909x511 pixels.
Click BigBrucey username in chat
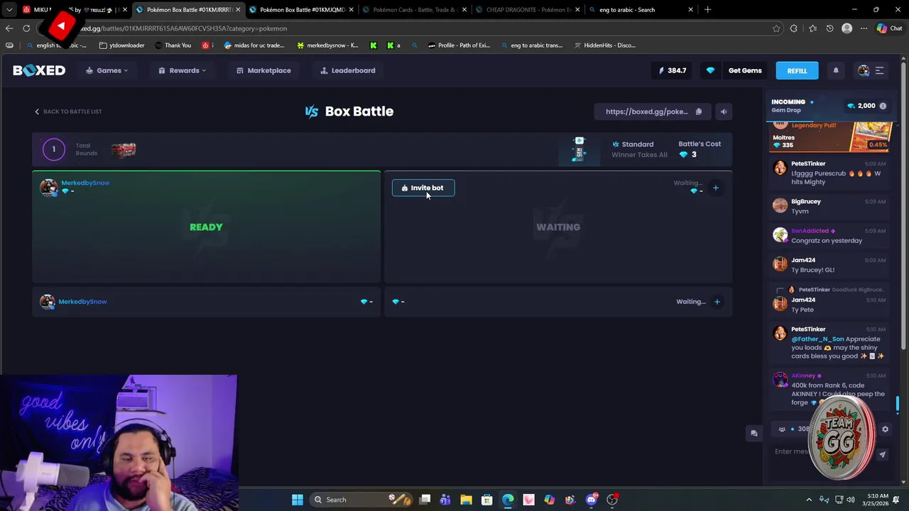click(x=806, y=202)
